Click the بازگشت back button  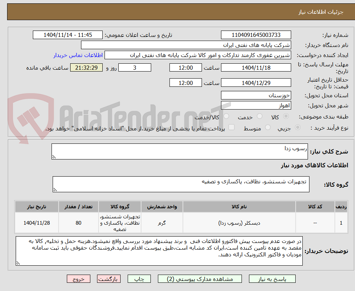pyautogui.click(x=109, y=279)
